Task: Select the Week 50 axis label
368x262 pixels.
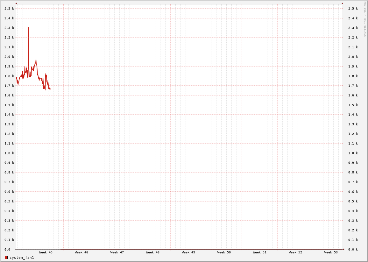Action: 224,252
